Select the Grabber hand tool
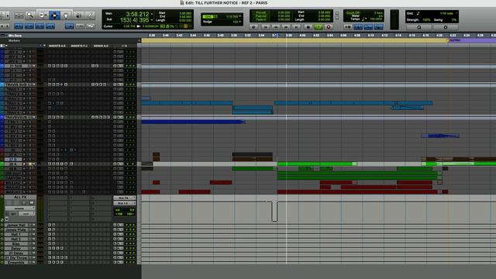 (65, 15)
